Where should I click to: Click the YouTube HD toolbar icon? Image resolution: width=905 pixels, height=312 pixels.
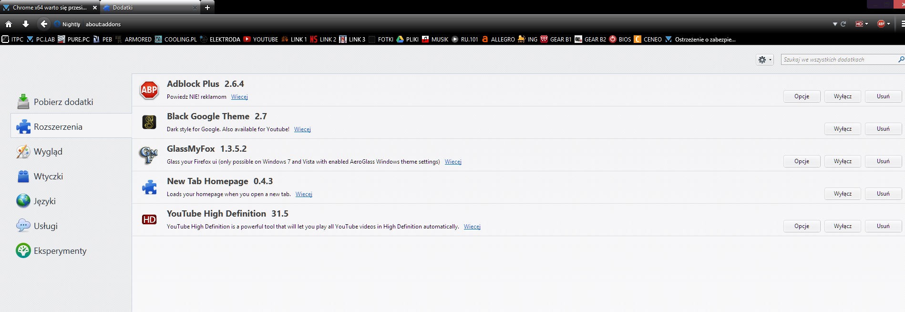[x=859, y=24]
